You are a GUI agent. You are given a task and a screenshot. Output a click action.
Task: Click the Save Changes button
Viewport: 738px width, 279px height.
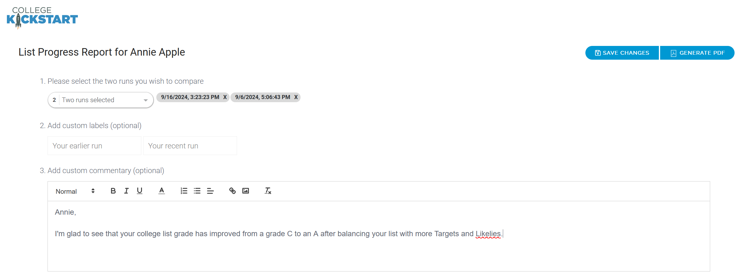[622, 53]
